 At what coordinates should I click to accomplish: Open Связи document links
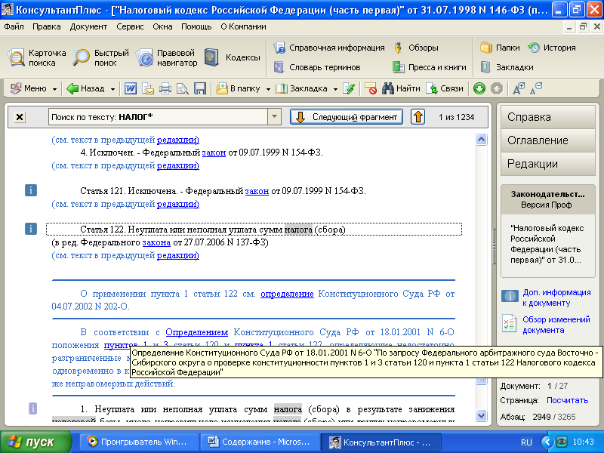[445, 88]
